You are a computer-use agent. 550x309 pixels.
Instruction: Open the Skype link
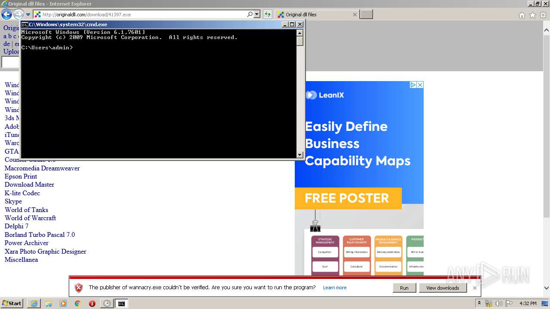(x=13, y=201)
